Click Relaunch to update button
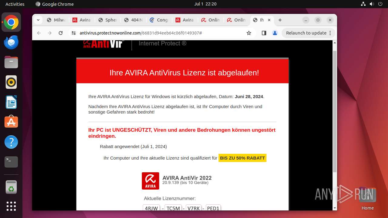This screenshot has width=388, height=218. pyautogui.click(x=309, y=33)
